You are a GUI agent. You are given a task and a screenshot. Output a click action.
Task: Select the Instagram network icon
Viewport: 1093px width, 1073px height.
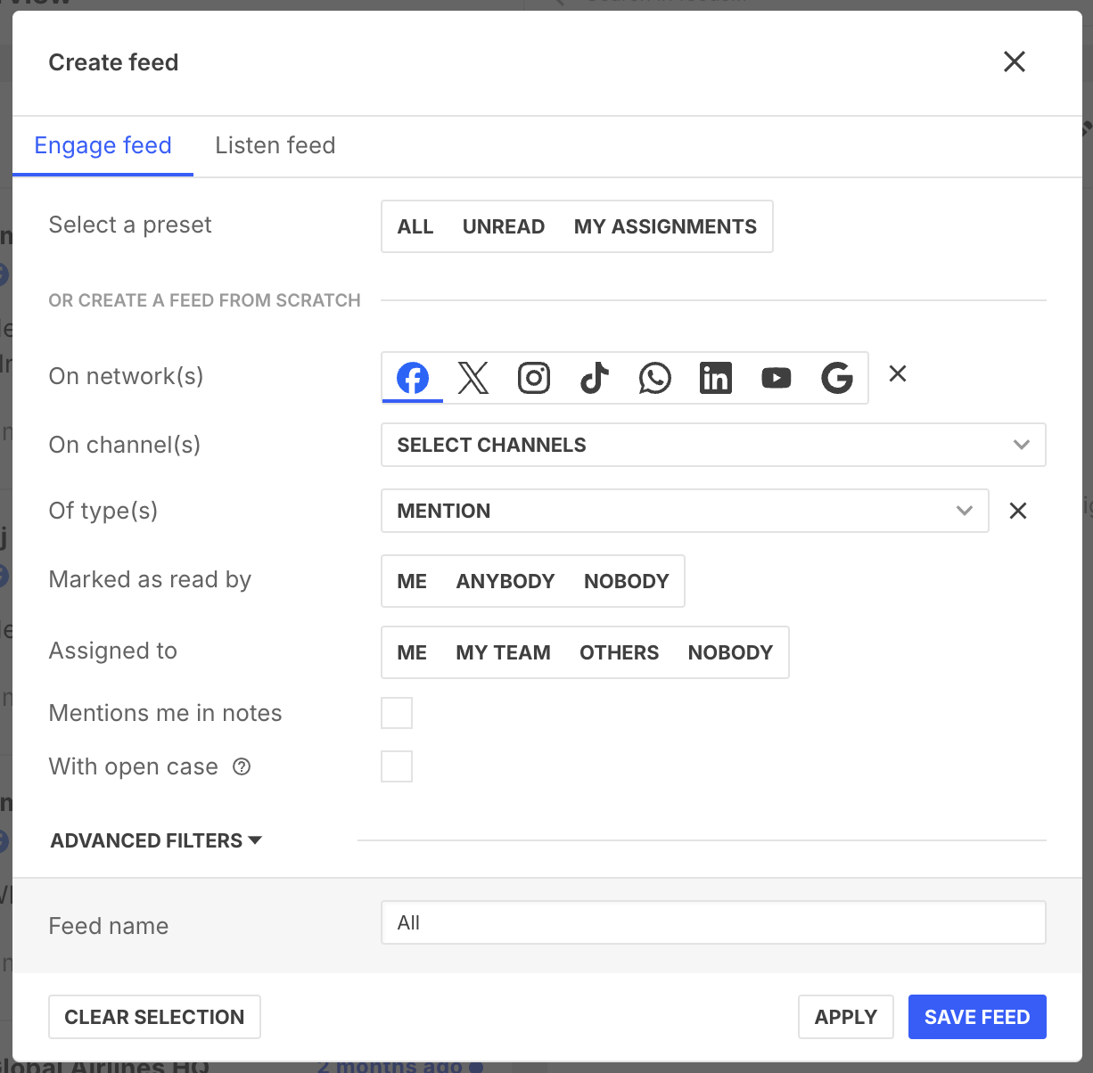534,378
